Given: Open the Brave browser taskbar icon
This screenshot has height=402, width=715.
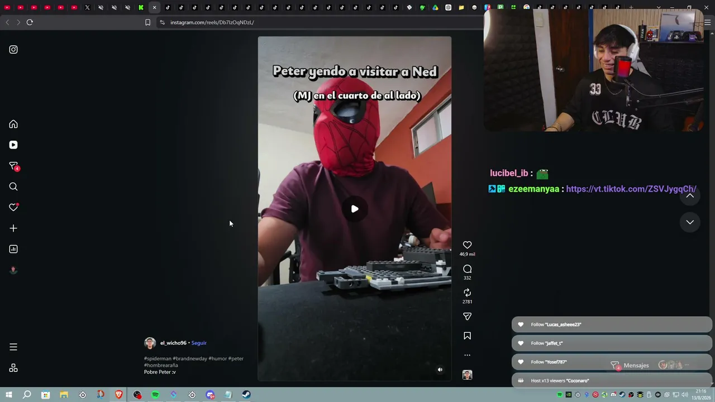Looking at the screenshot, I should pos(118,395).
